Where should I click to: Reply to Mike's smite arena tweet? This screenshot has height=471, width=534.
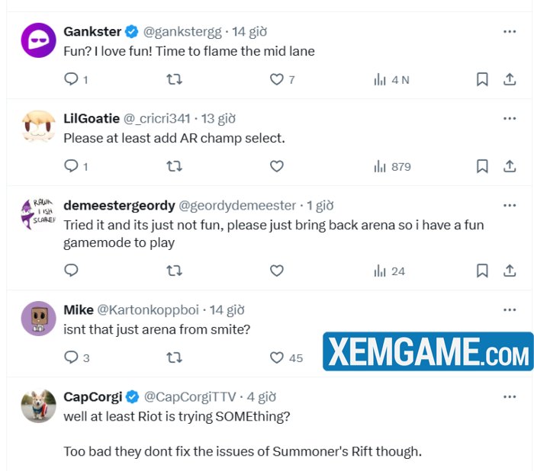(71, 357)
